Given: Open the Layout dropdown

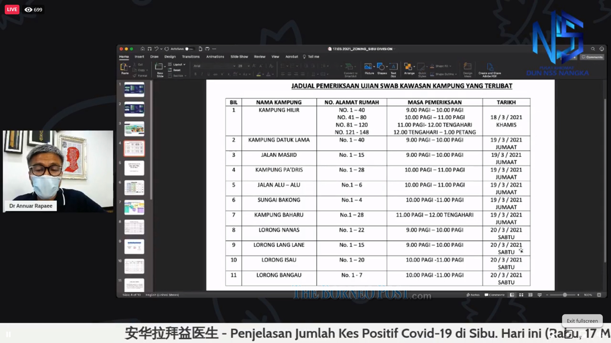Looking at the screenshot, I should pyautogui.click(x=177, y=64).
